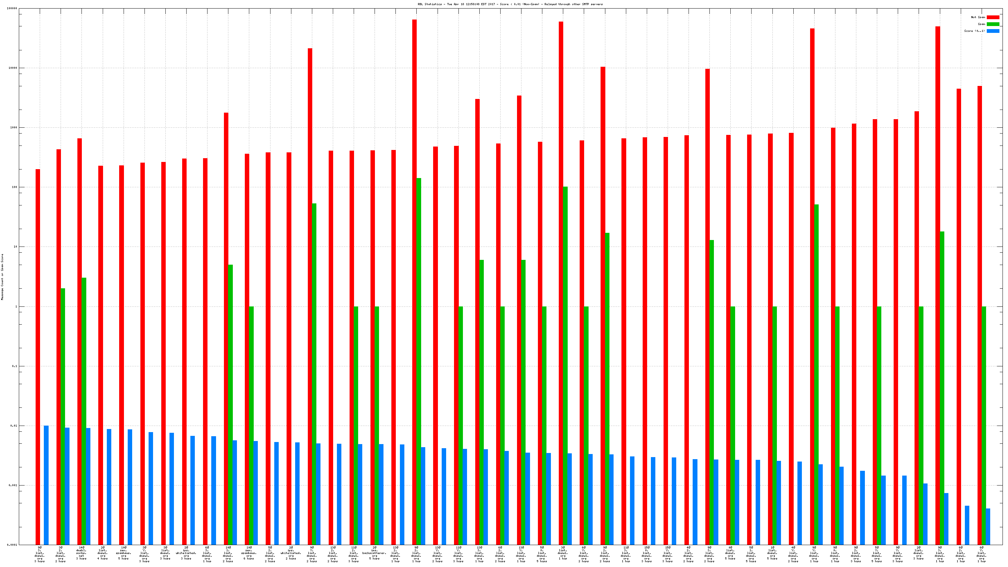Click the 'Message Count or Spam Score' axis label
The height and width of the screenshot is (567, 1008).
[x=2, y=277]
